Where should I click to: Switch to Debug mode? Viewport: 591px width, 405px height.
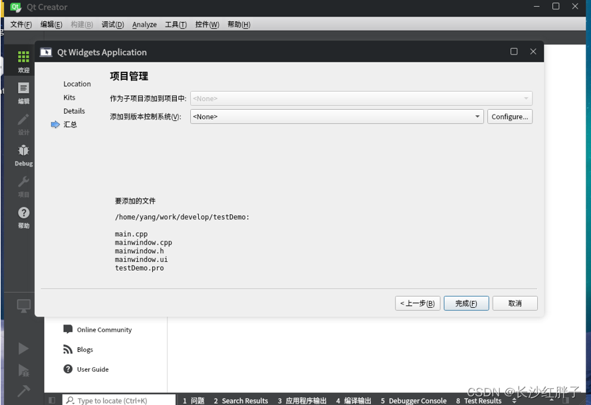23,156
